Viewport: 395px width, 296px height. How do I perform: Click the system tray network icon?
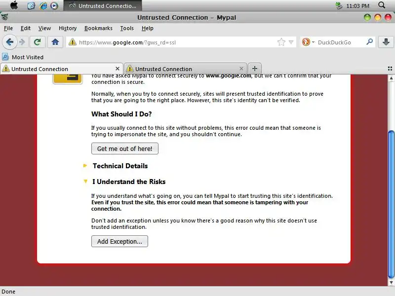coord(339,5)
